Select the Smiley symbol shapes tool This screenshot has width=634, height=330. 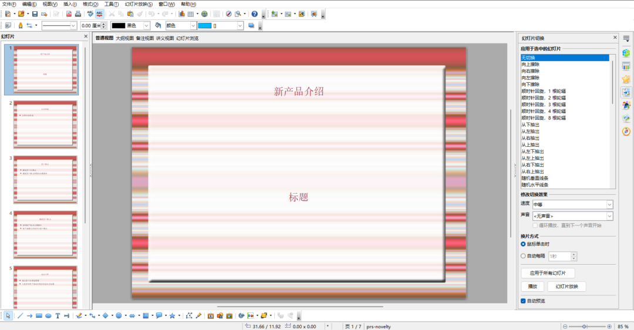pos(119,315)
